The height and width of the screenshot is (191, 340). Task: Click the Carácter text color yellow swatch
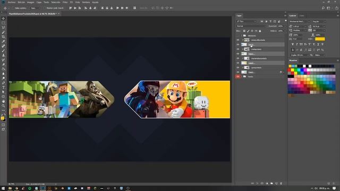(320, 39)
